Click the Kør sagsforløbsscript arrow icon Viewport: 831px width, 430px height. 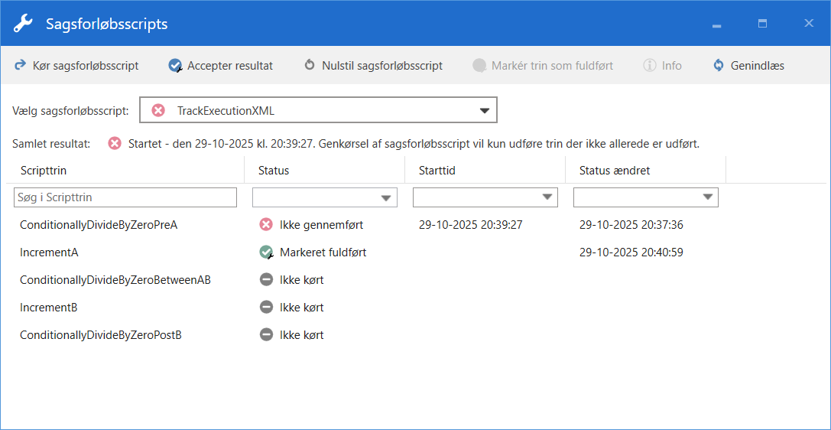[x=21, y=66]
